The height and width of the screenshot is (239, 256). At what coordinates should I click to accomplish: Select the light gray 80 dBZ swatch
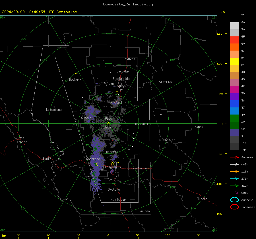pyautogui.click(x=234, y=26)
